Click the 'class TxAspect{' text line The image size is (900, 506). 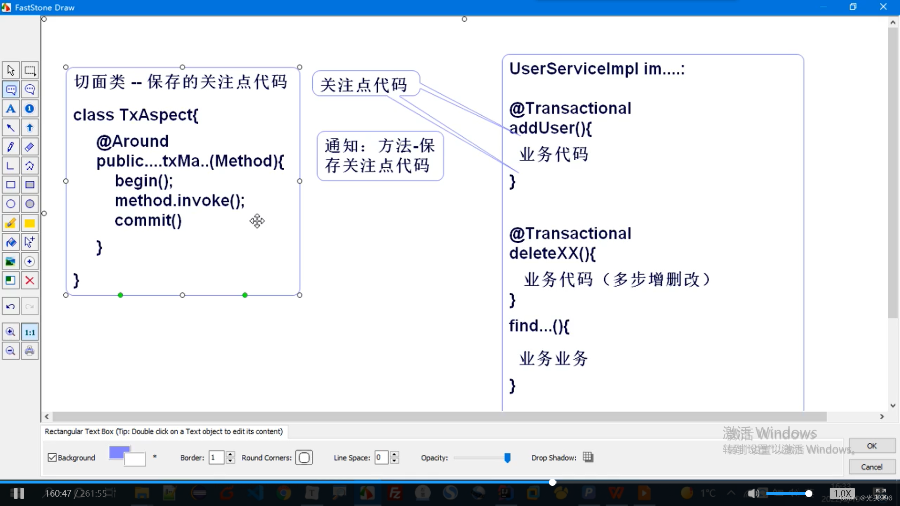pyautogui.click(x=136, y=115)
